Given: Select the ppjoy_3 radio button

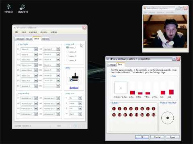Looking at the screenshot, I should click(68, 56).
